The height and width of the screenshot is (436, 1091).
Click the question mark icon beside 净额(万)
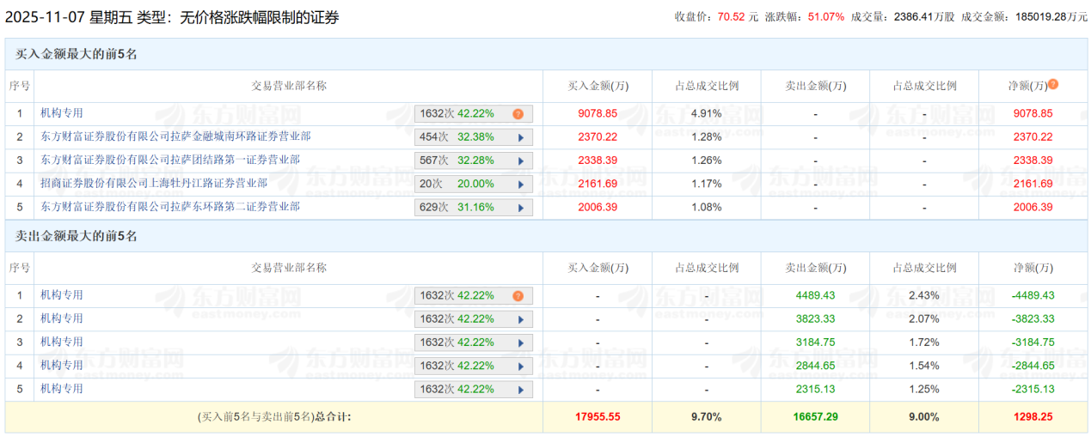[x=1053, y=85]
